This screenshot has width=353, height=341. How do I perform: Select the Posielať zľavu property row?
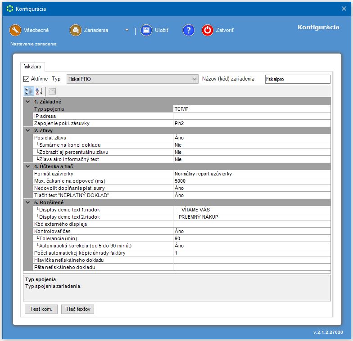pos(103,138)
